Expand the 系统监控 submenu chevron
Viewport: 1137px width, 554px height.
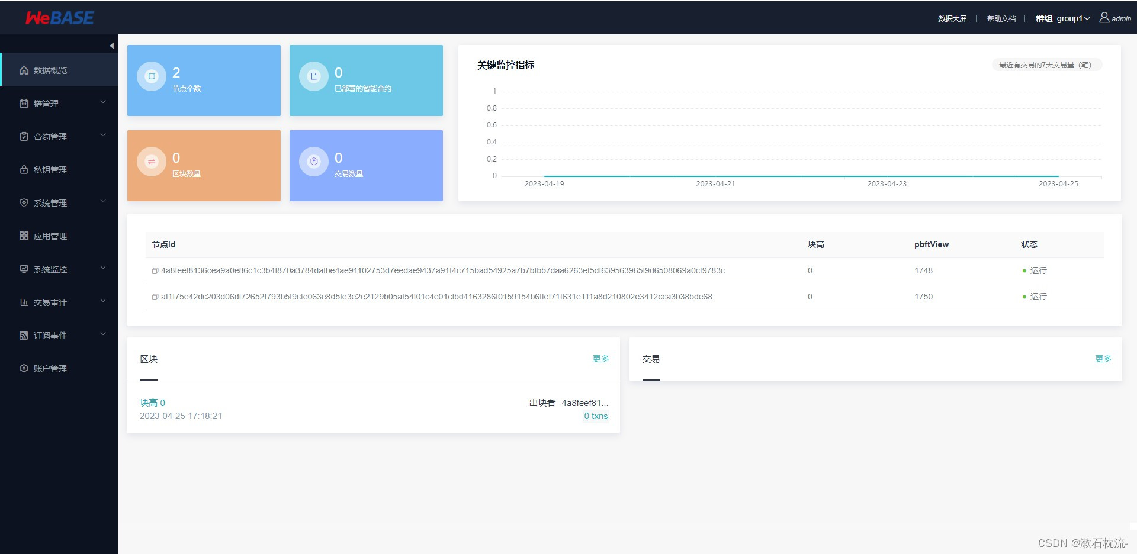pos(103,268)
